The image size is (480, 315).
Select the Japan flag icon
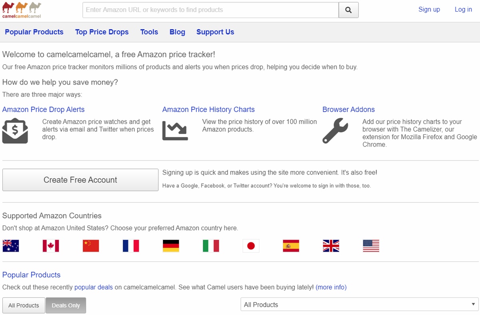pyautogui.click(x=251, y=246)
